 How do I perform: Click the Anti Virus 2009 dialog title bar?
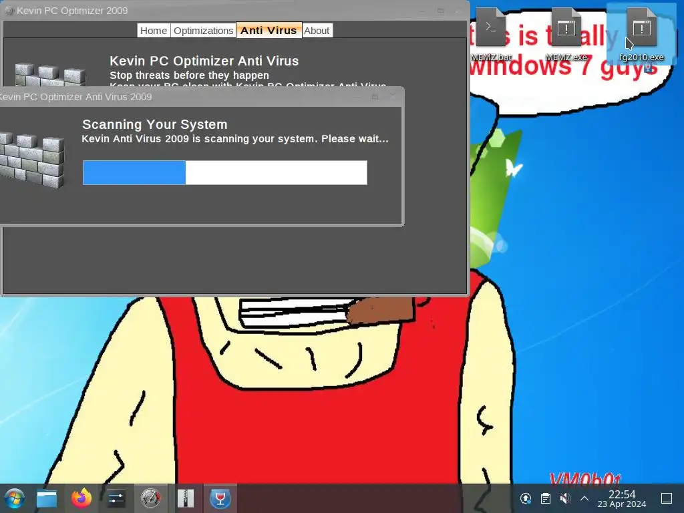(x=200, y=96)
